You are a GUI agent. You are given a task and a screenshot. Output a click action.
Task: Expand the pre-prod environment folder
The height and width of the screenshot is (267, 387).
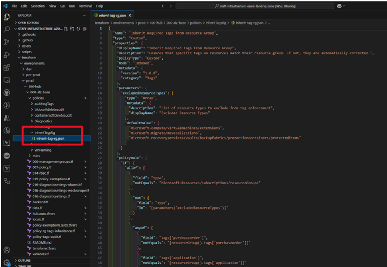[33, 75]
